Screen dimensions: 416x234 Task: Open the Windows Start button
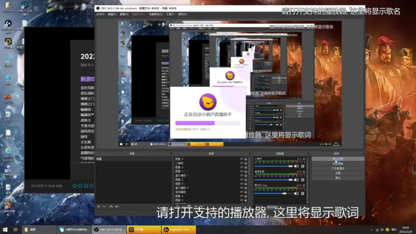point(5,229)
